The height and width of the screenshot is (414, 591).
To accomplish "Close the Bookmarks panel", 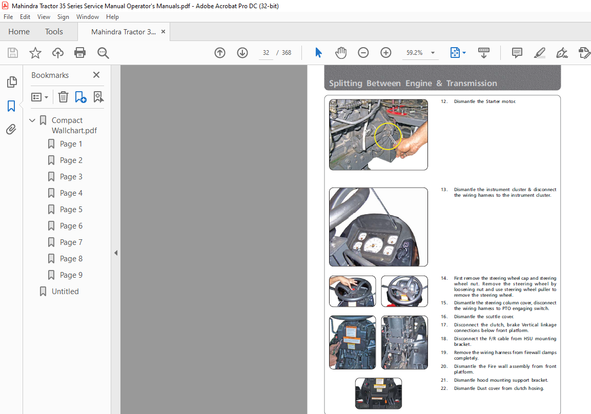I will click(96, 75).
